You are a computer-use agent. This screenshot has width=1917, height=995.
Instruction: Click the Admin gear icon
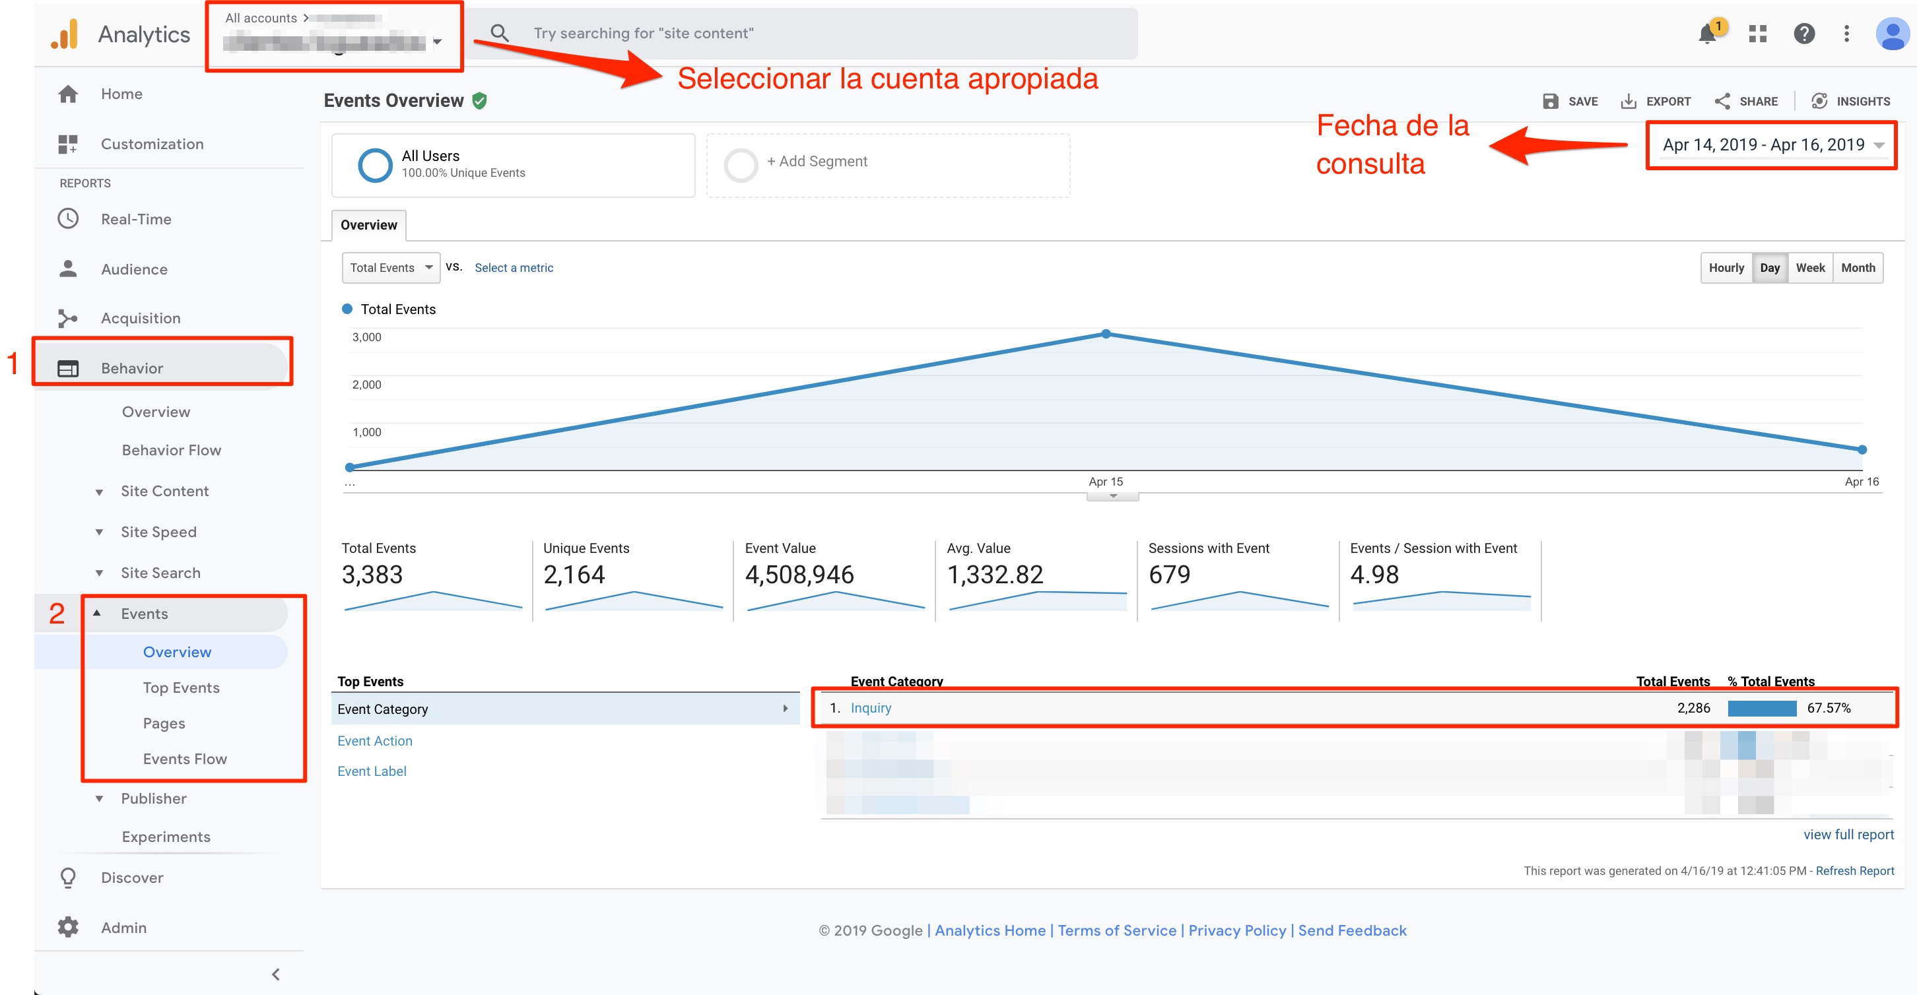pos(69,926)
